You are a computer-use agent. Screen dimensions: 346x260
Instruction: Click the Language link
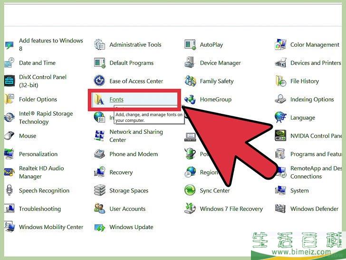point(303,118)
